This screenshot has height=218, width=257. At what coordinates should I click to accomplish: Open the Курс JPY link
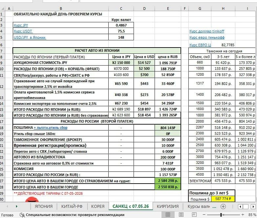pos(21,25)
